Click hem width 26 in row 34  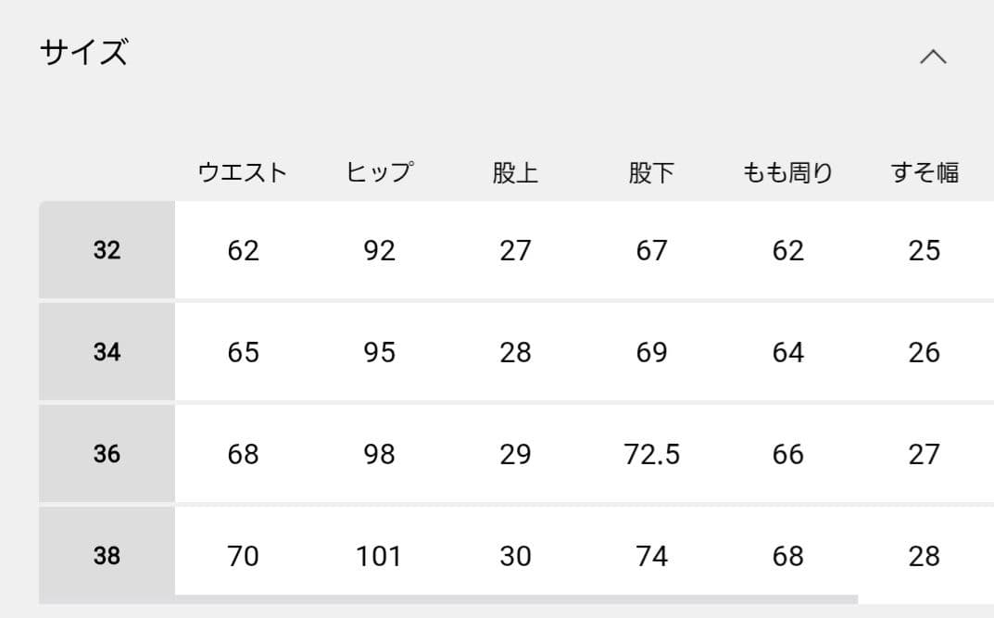pyautogui.click(x=923, y=352)
